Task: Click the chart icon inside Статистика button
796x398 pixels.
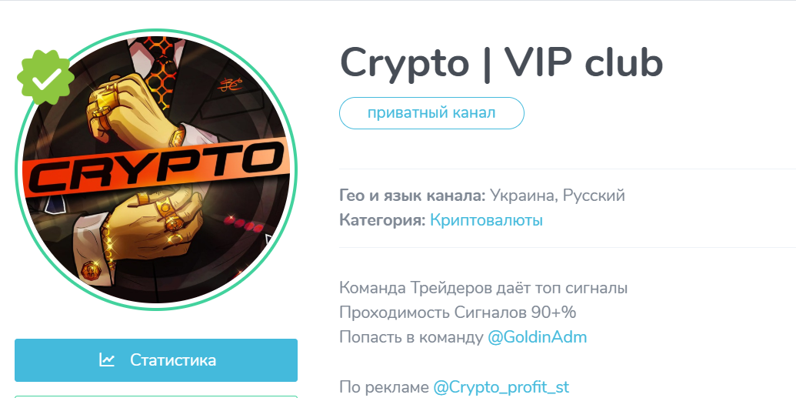Action: click(x=107, y=360)
